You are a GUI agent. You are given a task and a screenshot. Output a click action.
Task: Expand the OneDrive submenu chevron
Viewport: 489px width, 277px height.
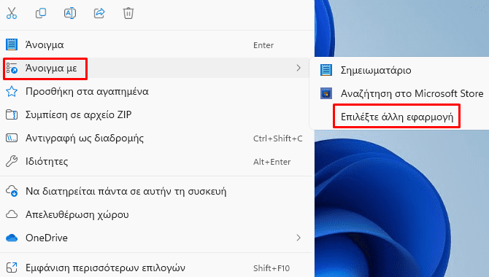point(299,238)
